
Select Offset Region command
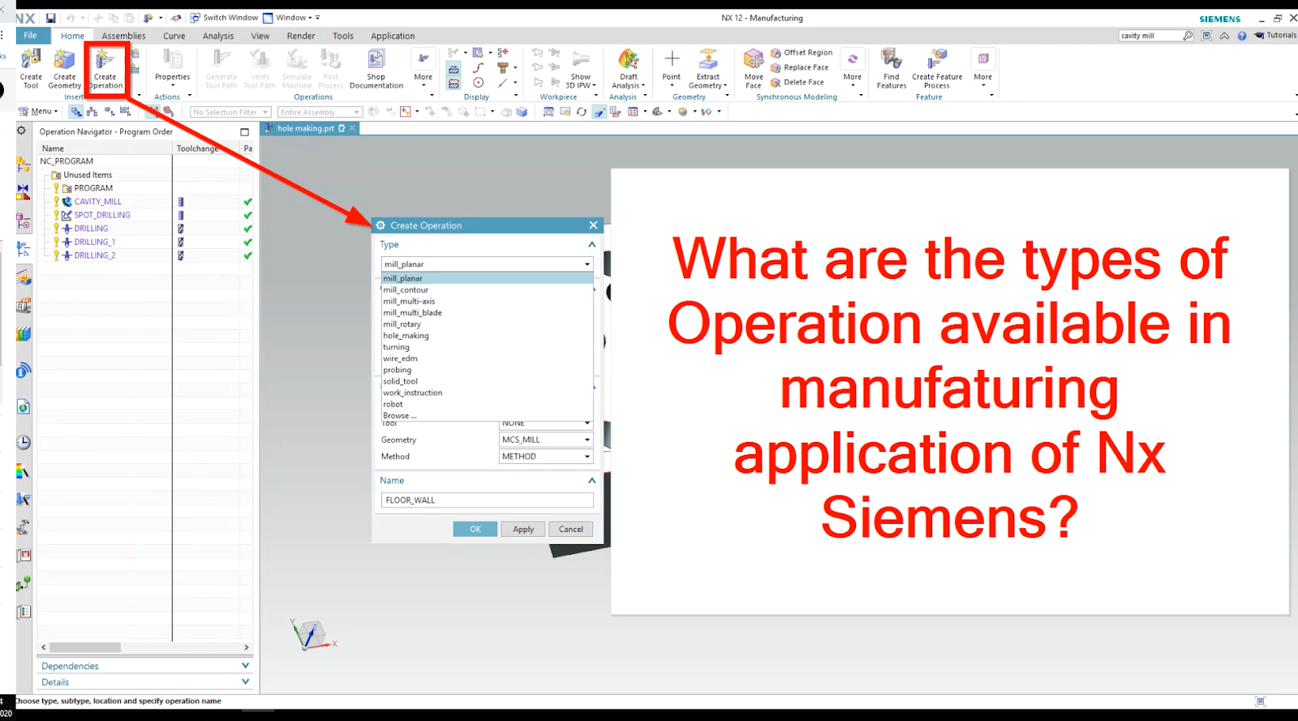[802, 53]
